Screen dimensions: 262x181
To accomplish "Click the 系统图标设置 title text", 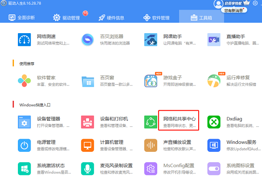I will tap(240, 165).
